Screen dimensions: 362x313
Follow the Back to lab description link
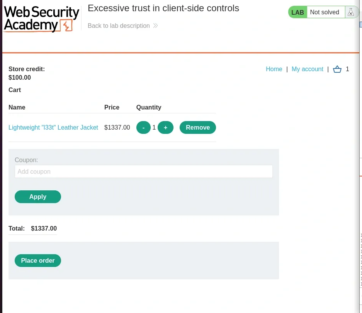pyautogui.click(x=119, y=26)
